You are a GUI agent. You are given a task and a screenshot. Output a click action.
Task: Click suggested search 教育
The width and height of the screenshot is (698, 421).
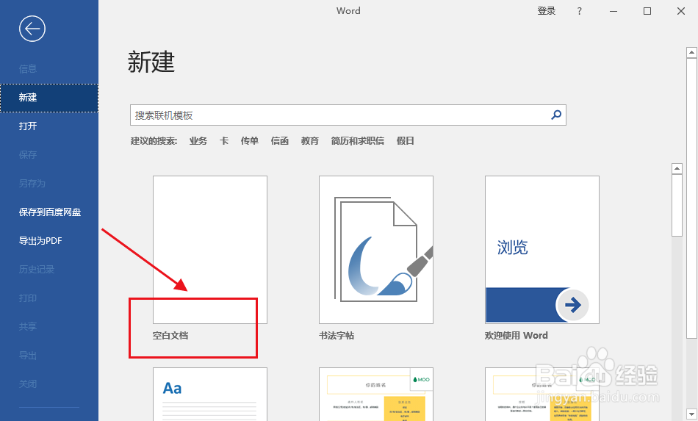pos(310,141)
